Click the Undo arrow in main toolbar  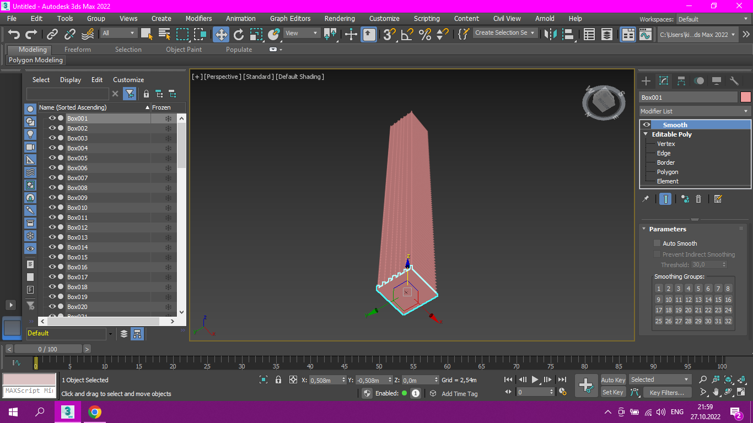pos(14,34)
